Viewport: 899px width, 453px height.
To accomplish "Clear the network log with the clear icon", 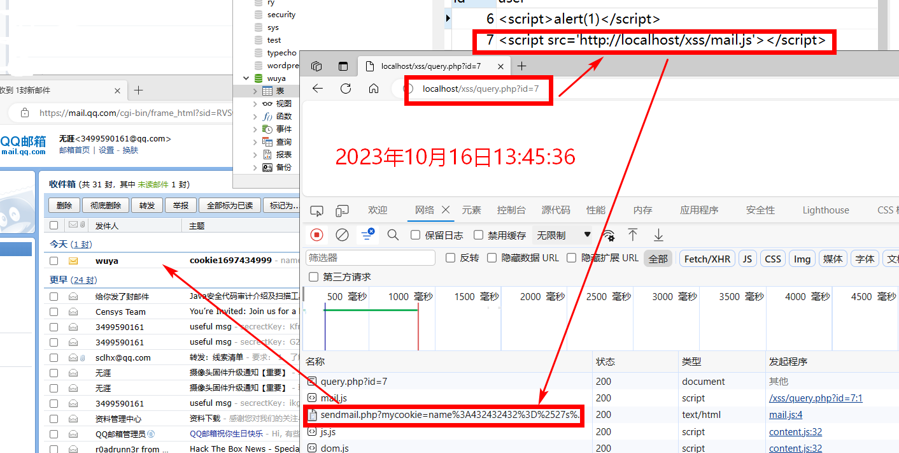I will [x=342, y=235].
